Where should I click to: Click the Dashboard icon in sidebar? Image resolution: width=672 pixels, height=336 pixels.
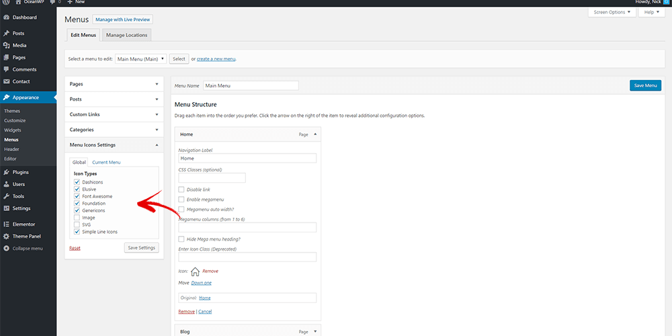pyautogui.click(x=6, y=17)
